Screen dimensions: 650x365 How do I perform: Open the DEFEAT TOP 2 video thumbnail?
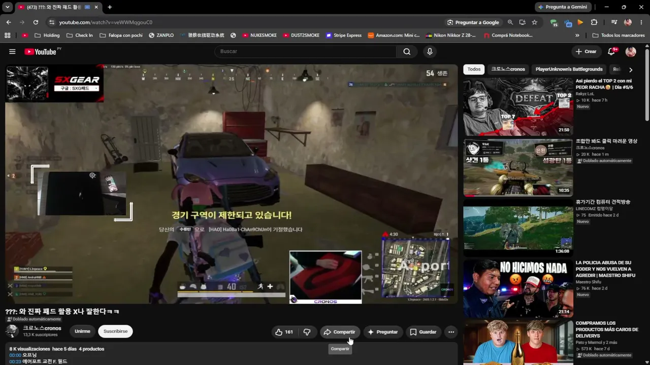point(518,106)
